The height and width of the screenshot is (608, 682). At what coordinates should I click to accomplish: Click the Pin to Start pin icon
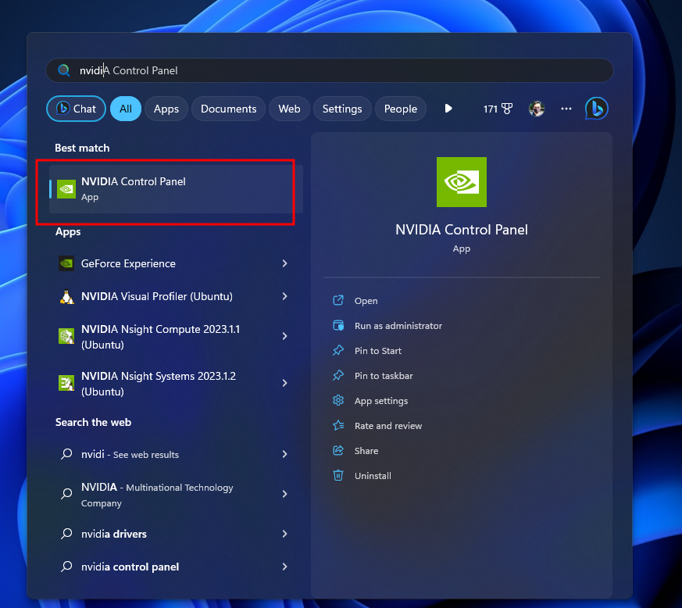coord(338,350)
